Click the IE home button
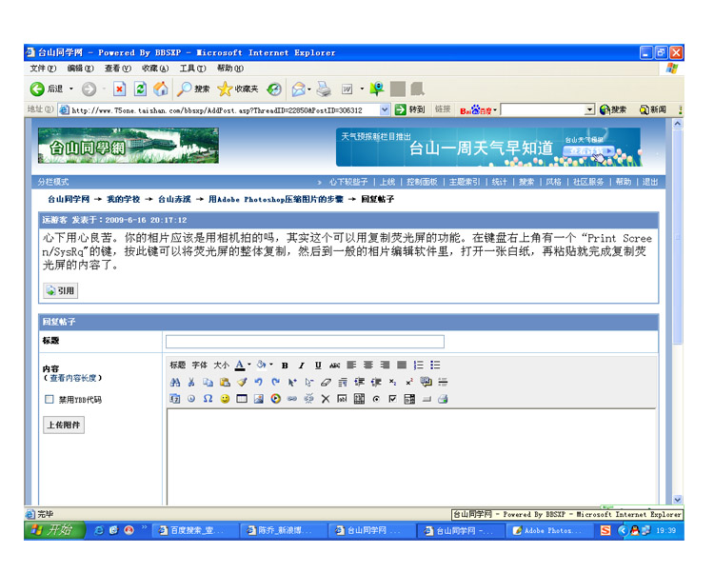Image resolution: width=714 pixels, height=573 pixels. pyautogui.click(x=161, y=89)
